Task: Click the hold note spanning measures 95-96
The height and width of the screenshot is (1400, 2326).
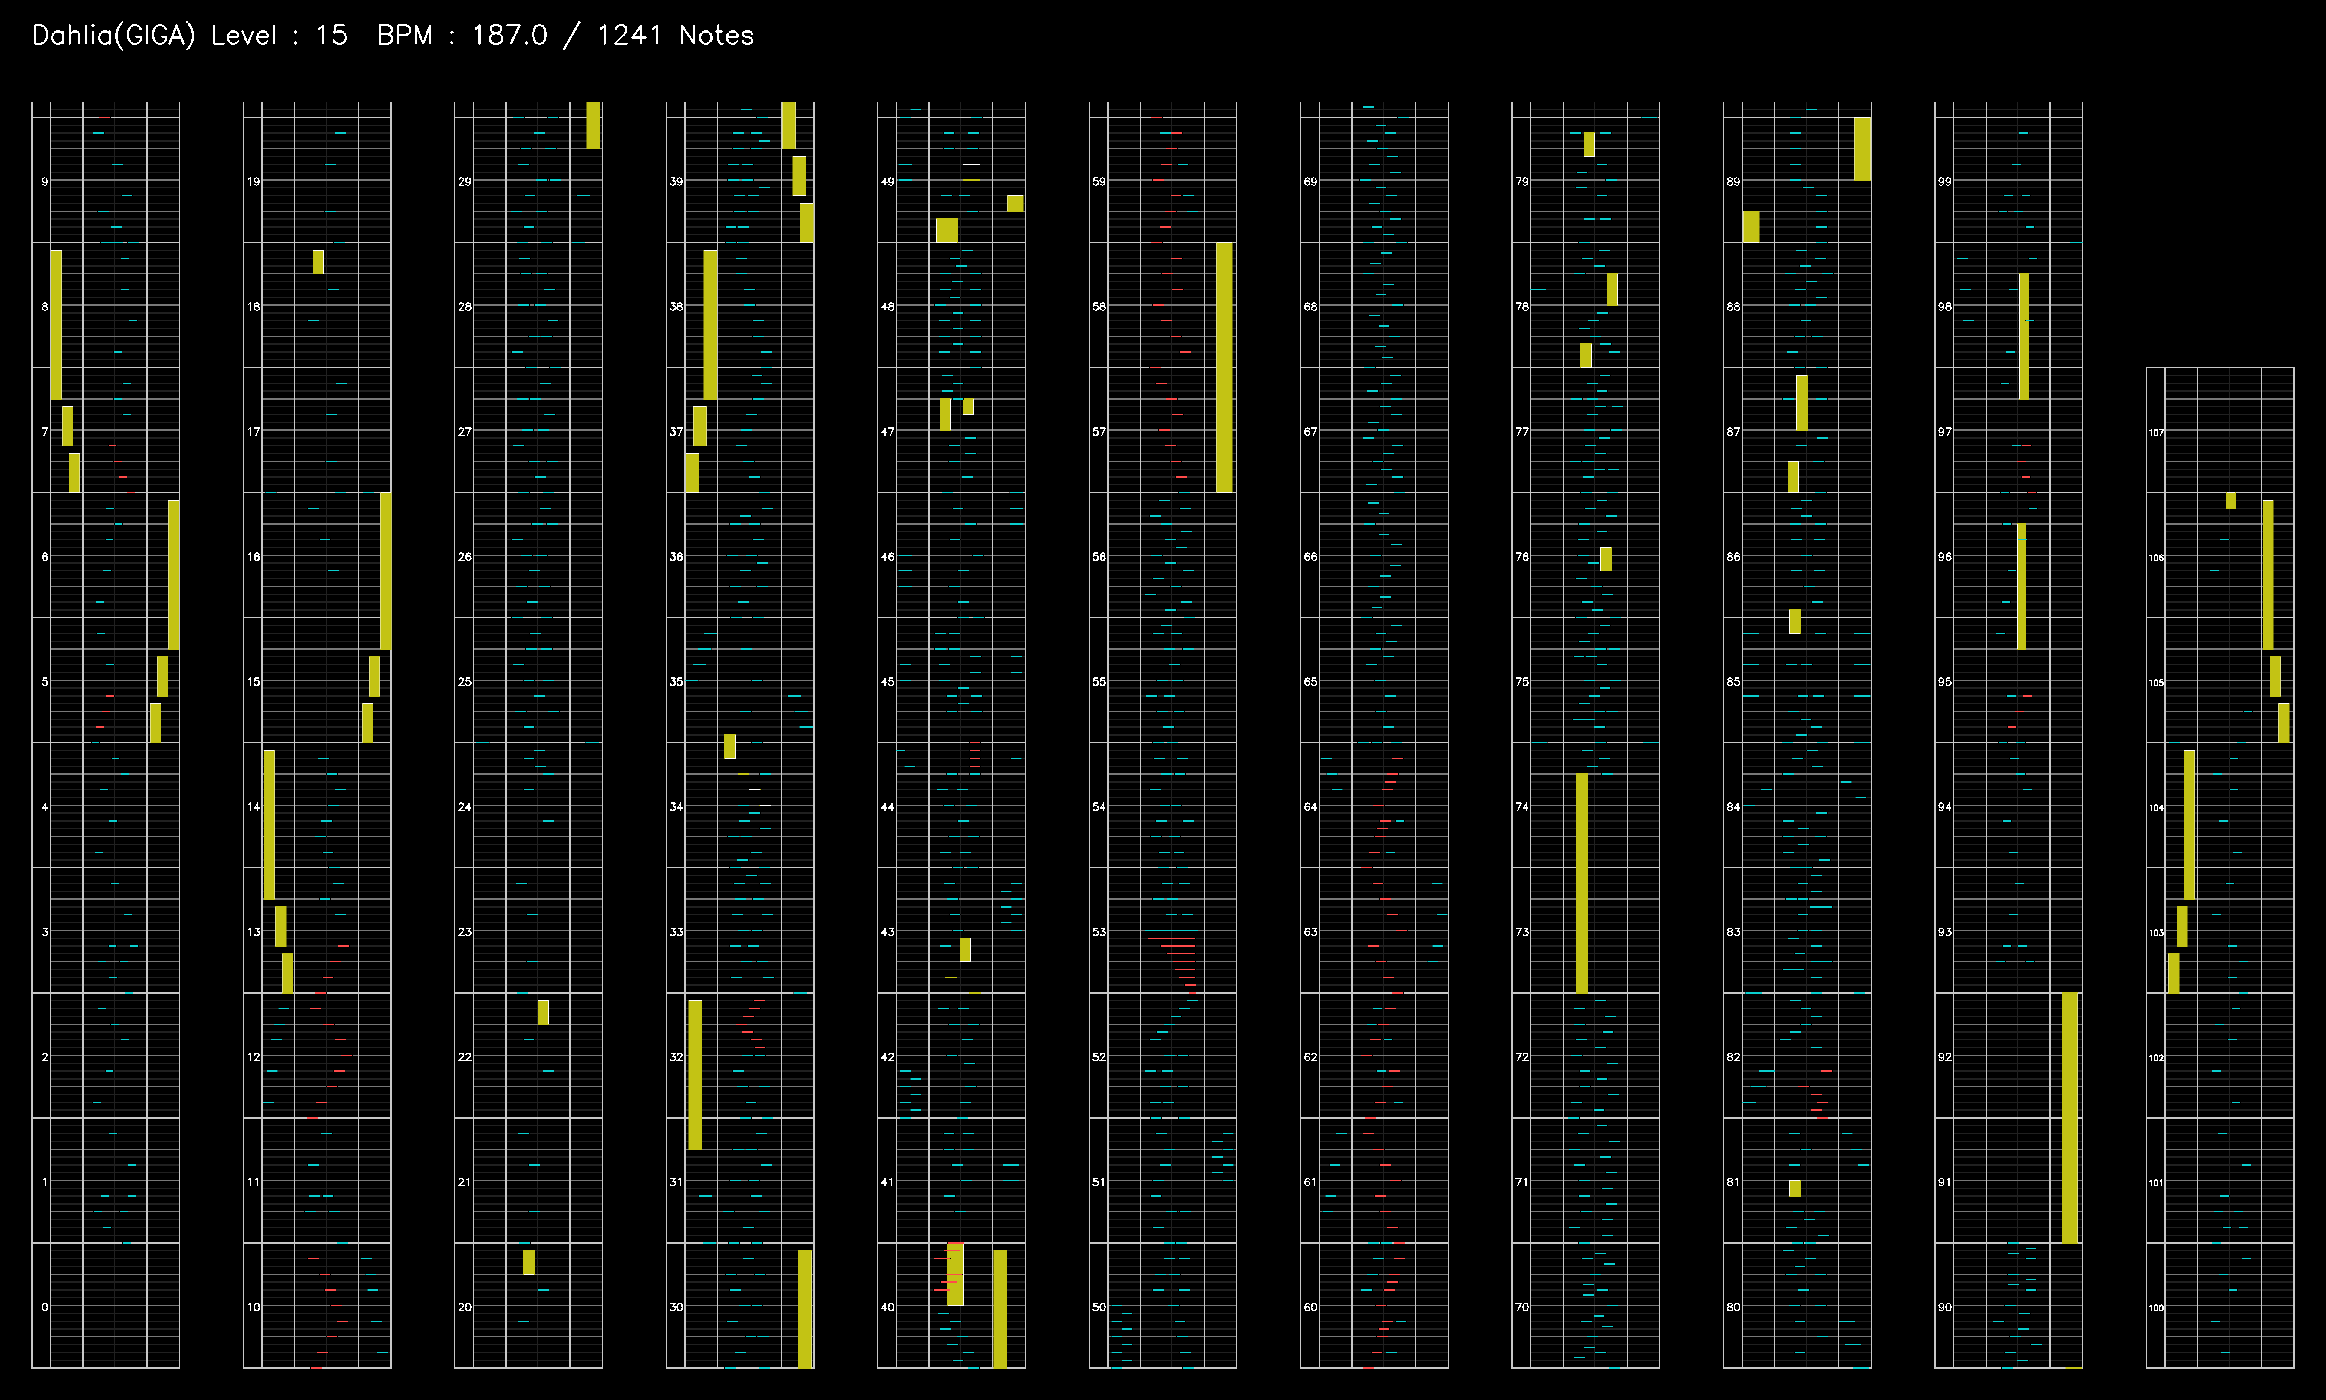Action: pos(2021,586)
